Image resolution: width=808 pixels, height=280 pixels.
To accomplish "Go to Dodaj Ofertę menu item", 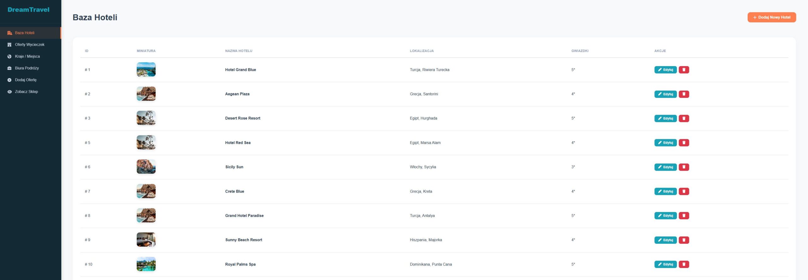I will tap(26, 80).
